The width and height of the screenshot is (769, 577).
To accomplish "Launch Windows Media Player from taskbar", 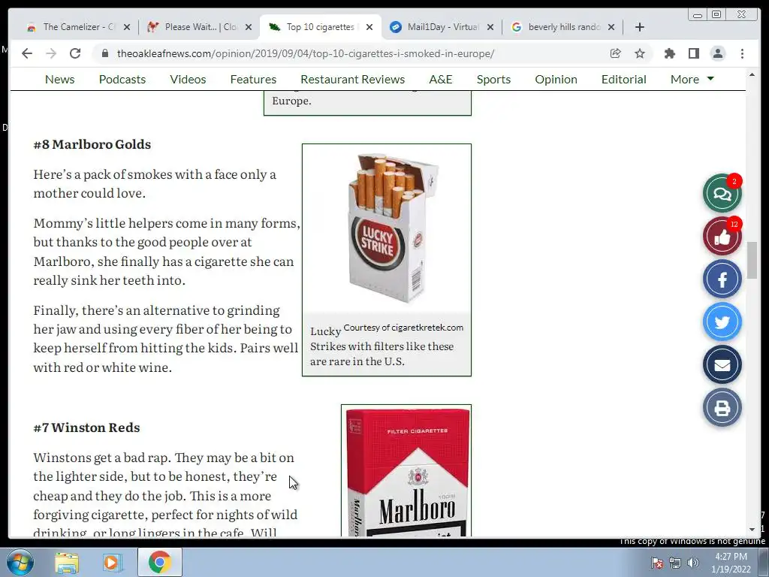I will click(112, 562).
